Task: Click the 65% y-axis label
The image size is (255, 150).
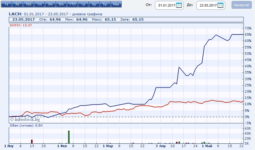Action: tap(248, 35)
